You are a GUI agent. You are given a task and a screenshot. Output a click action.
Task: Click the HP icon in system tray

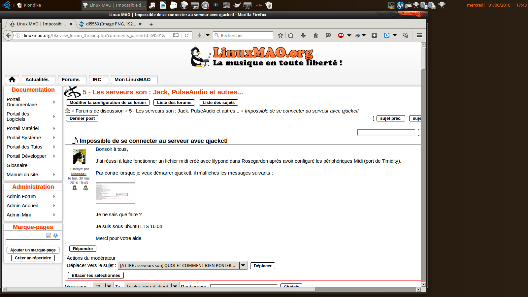[400, 5]
